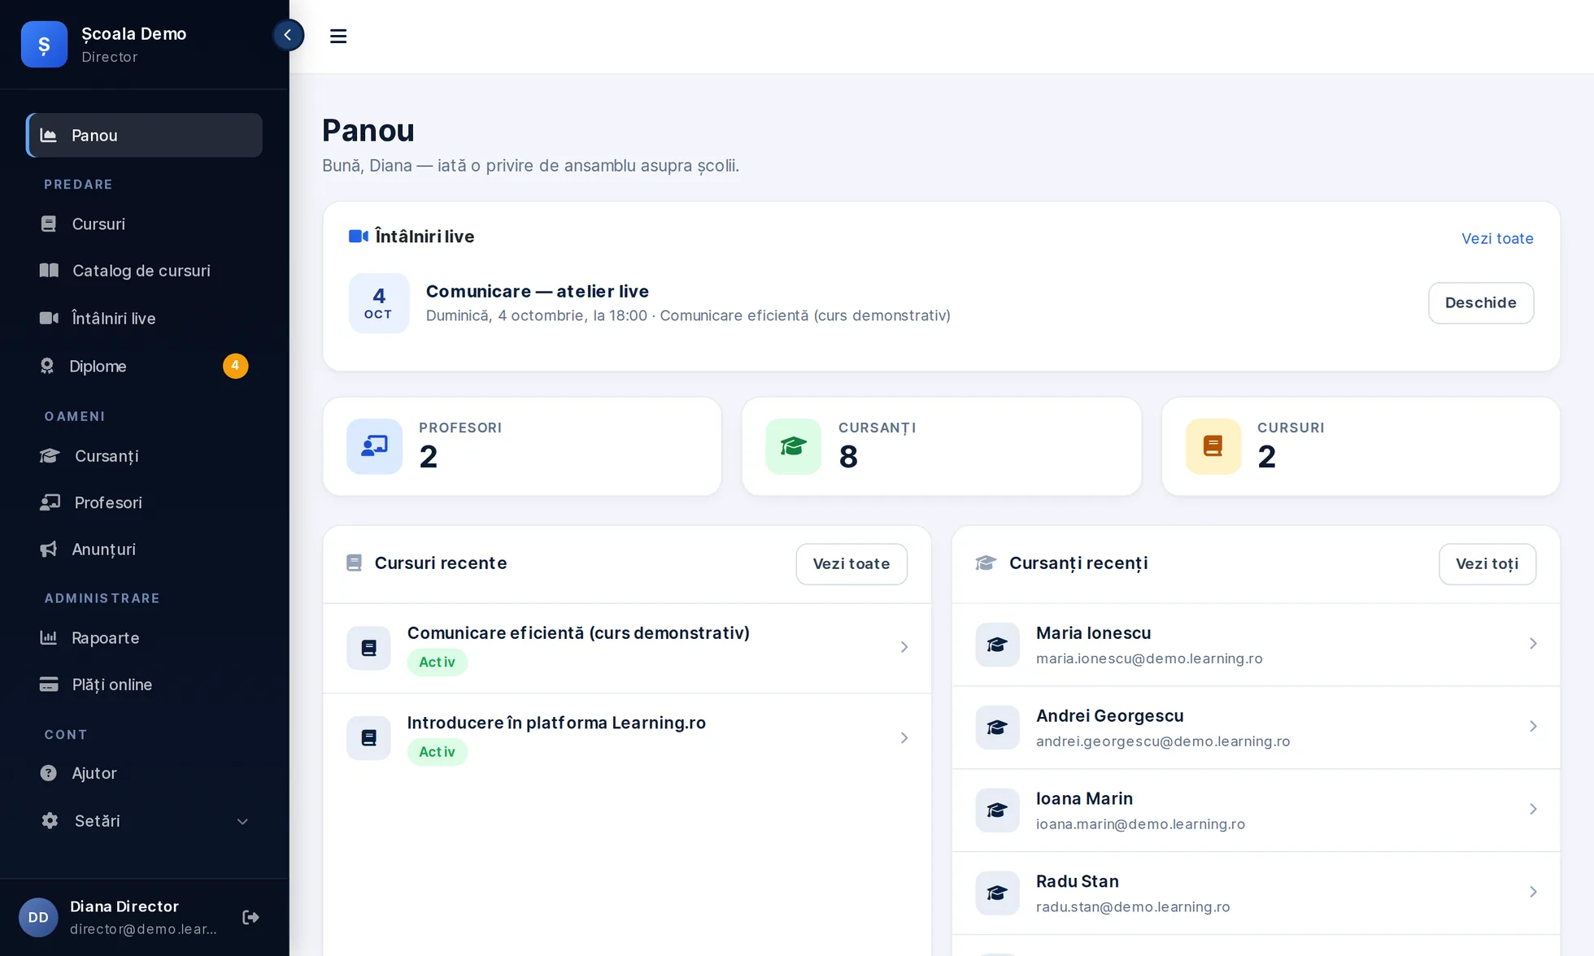
Task: Click the book icon for Comunicare eficientă course
Action: [368, 648]
